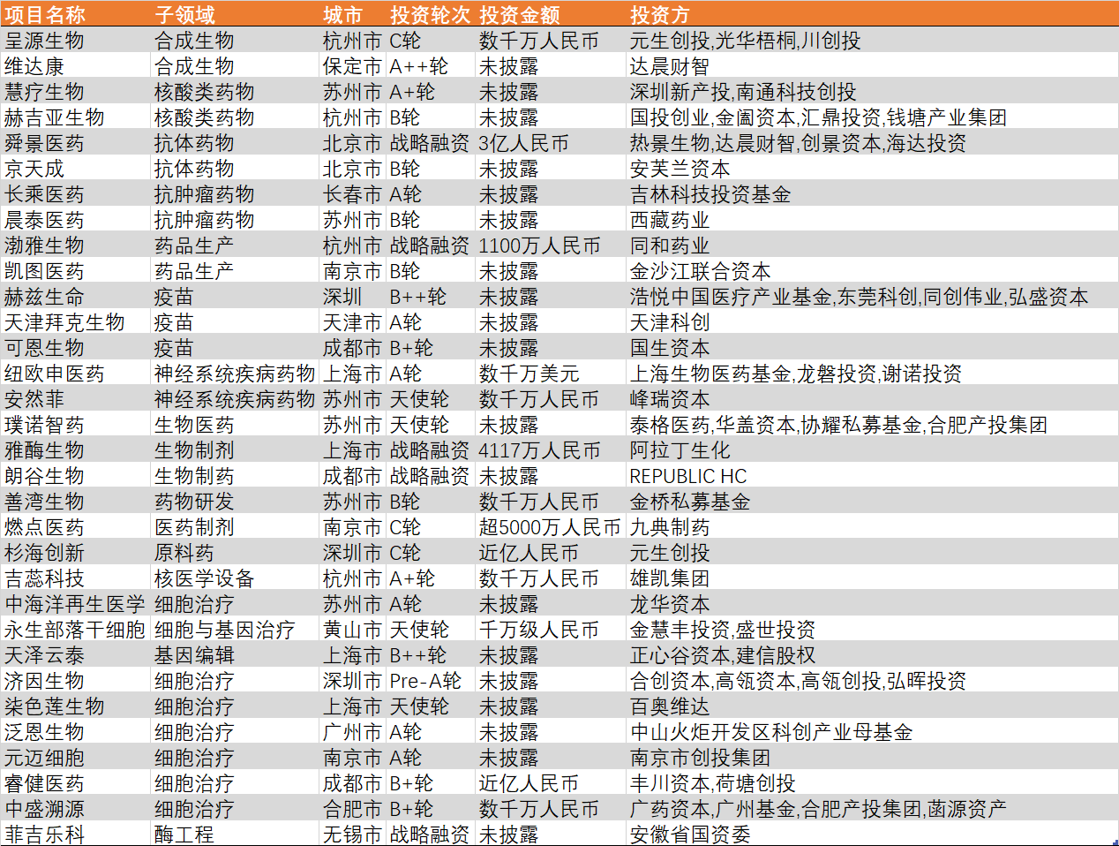Select project 菲吉乐科
The image size is (1119, 846).
click(44, 835)
